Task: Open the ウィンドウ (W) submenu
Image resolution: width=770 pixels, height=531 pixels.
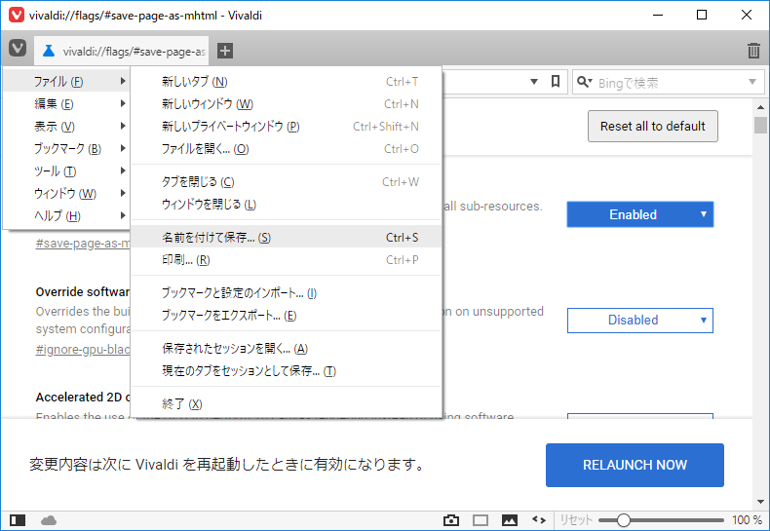Action: pyautogui.click(x=67, y=194)
